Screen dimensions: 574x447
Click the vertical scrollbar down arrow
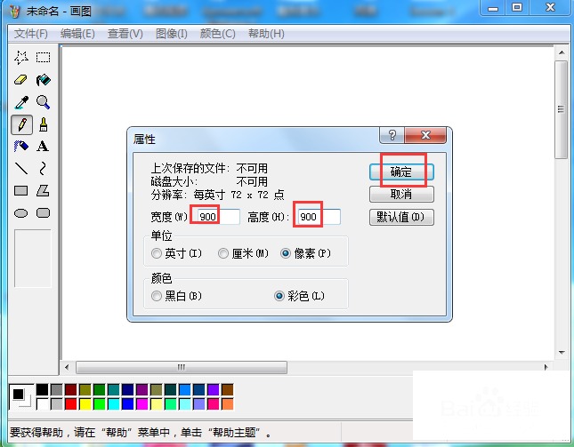[x=562, y=353]
